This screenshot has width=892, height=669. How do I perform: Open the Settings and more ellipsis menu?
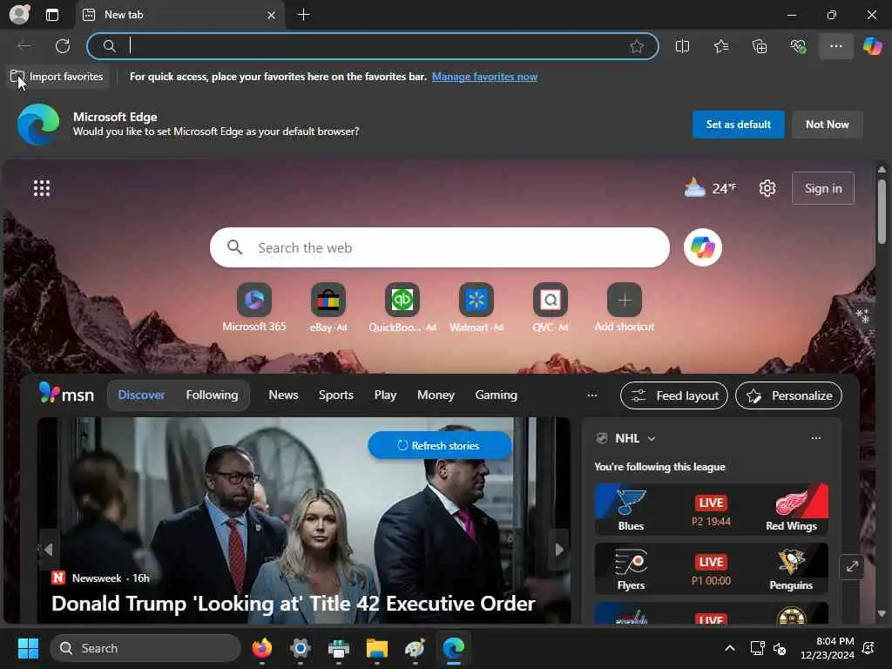pos(835,46)
